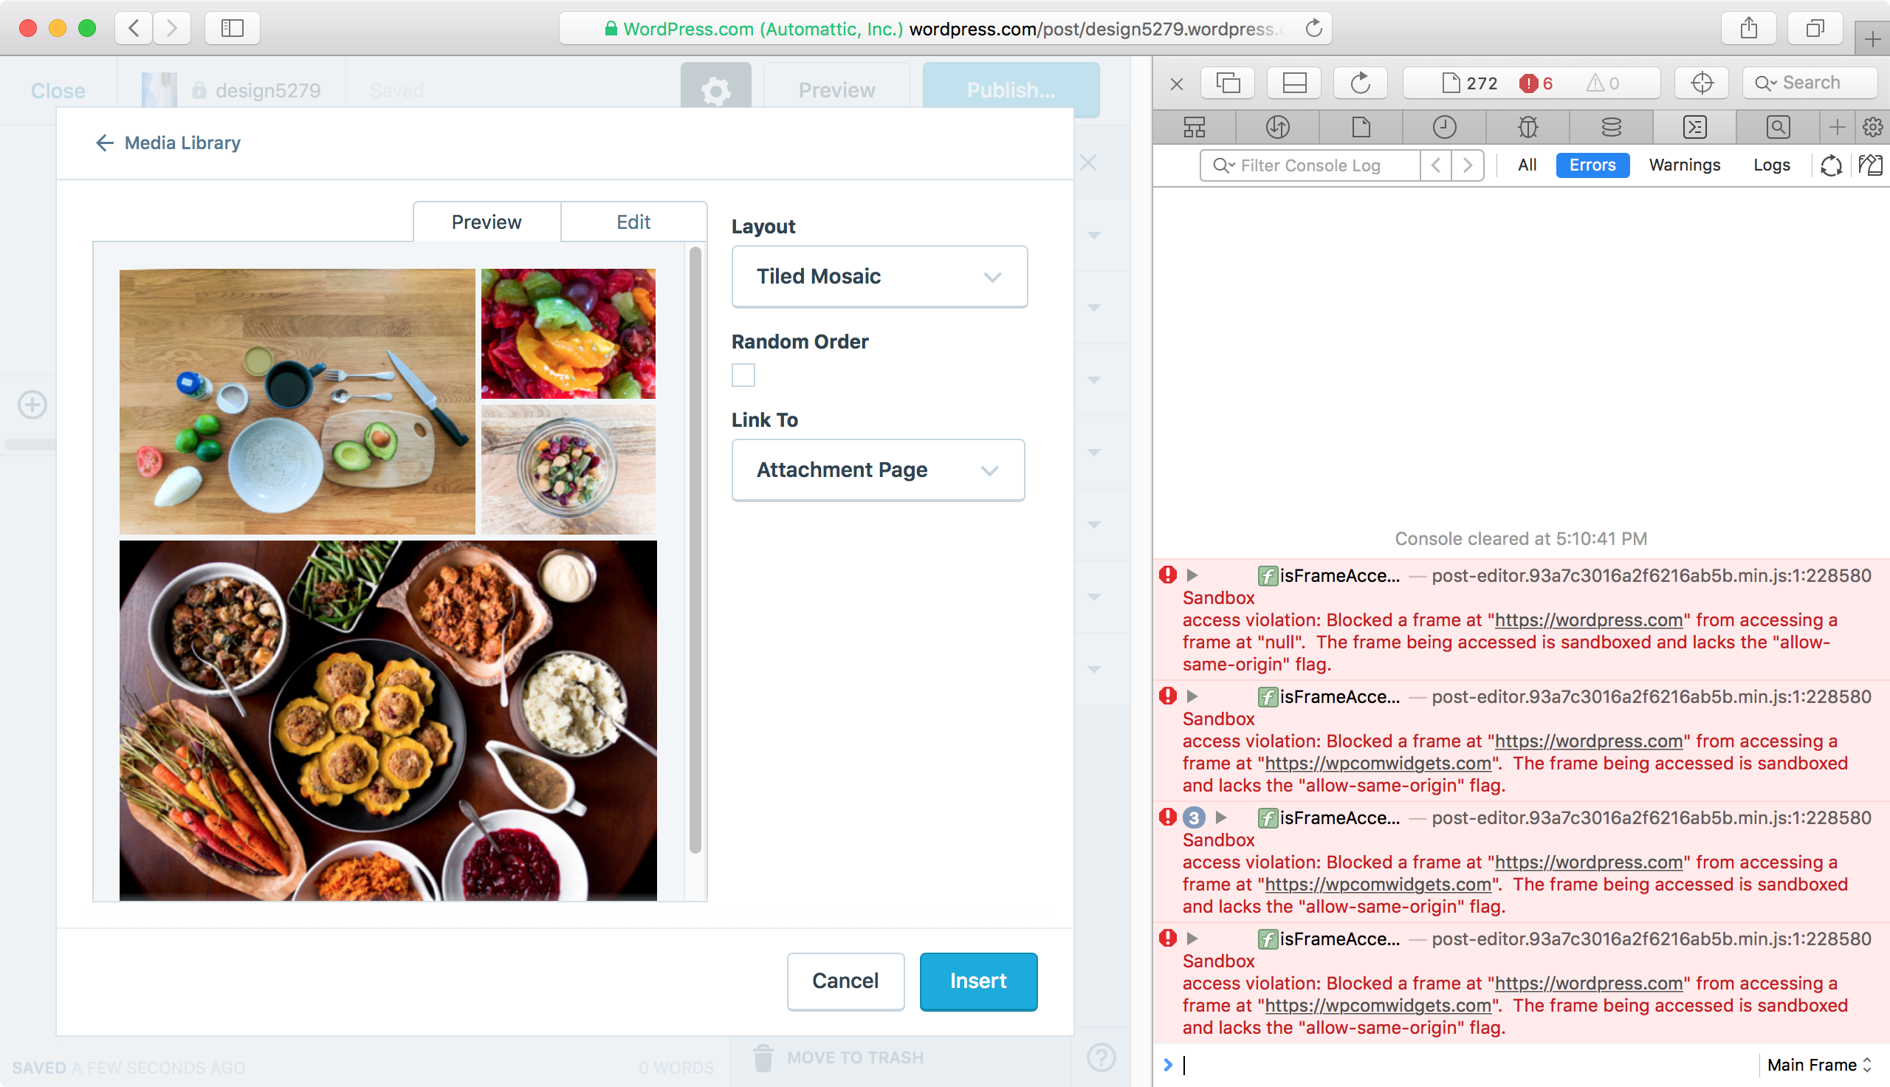The width and height of the screenshot is (1890, 1087).
Task: Activate the element inspection crosshair tool
Action: [1701, 82]
